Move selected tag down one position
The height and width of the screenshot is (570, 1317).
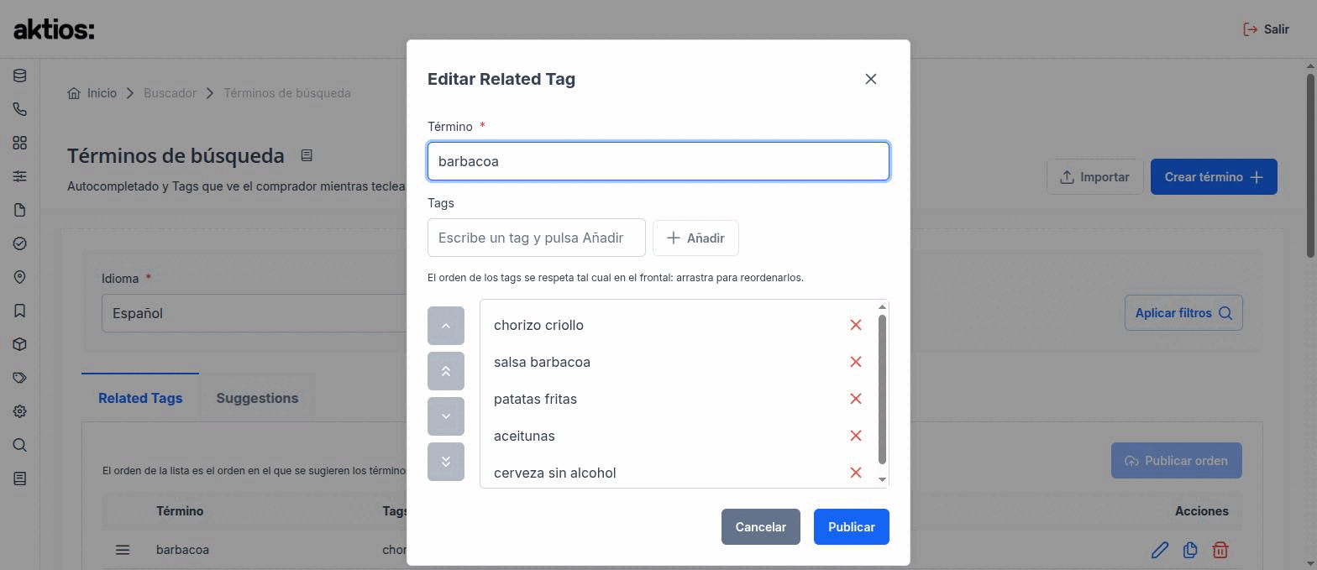coord(446,416)
